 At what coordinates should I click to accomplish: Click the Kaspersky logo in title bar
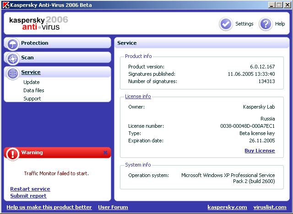tap(6, 5)
